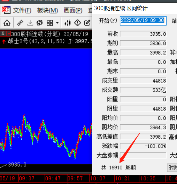Screen dimensions: 177x184
Task: Click the red app logo icon
Action: [6, 10]
